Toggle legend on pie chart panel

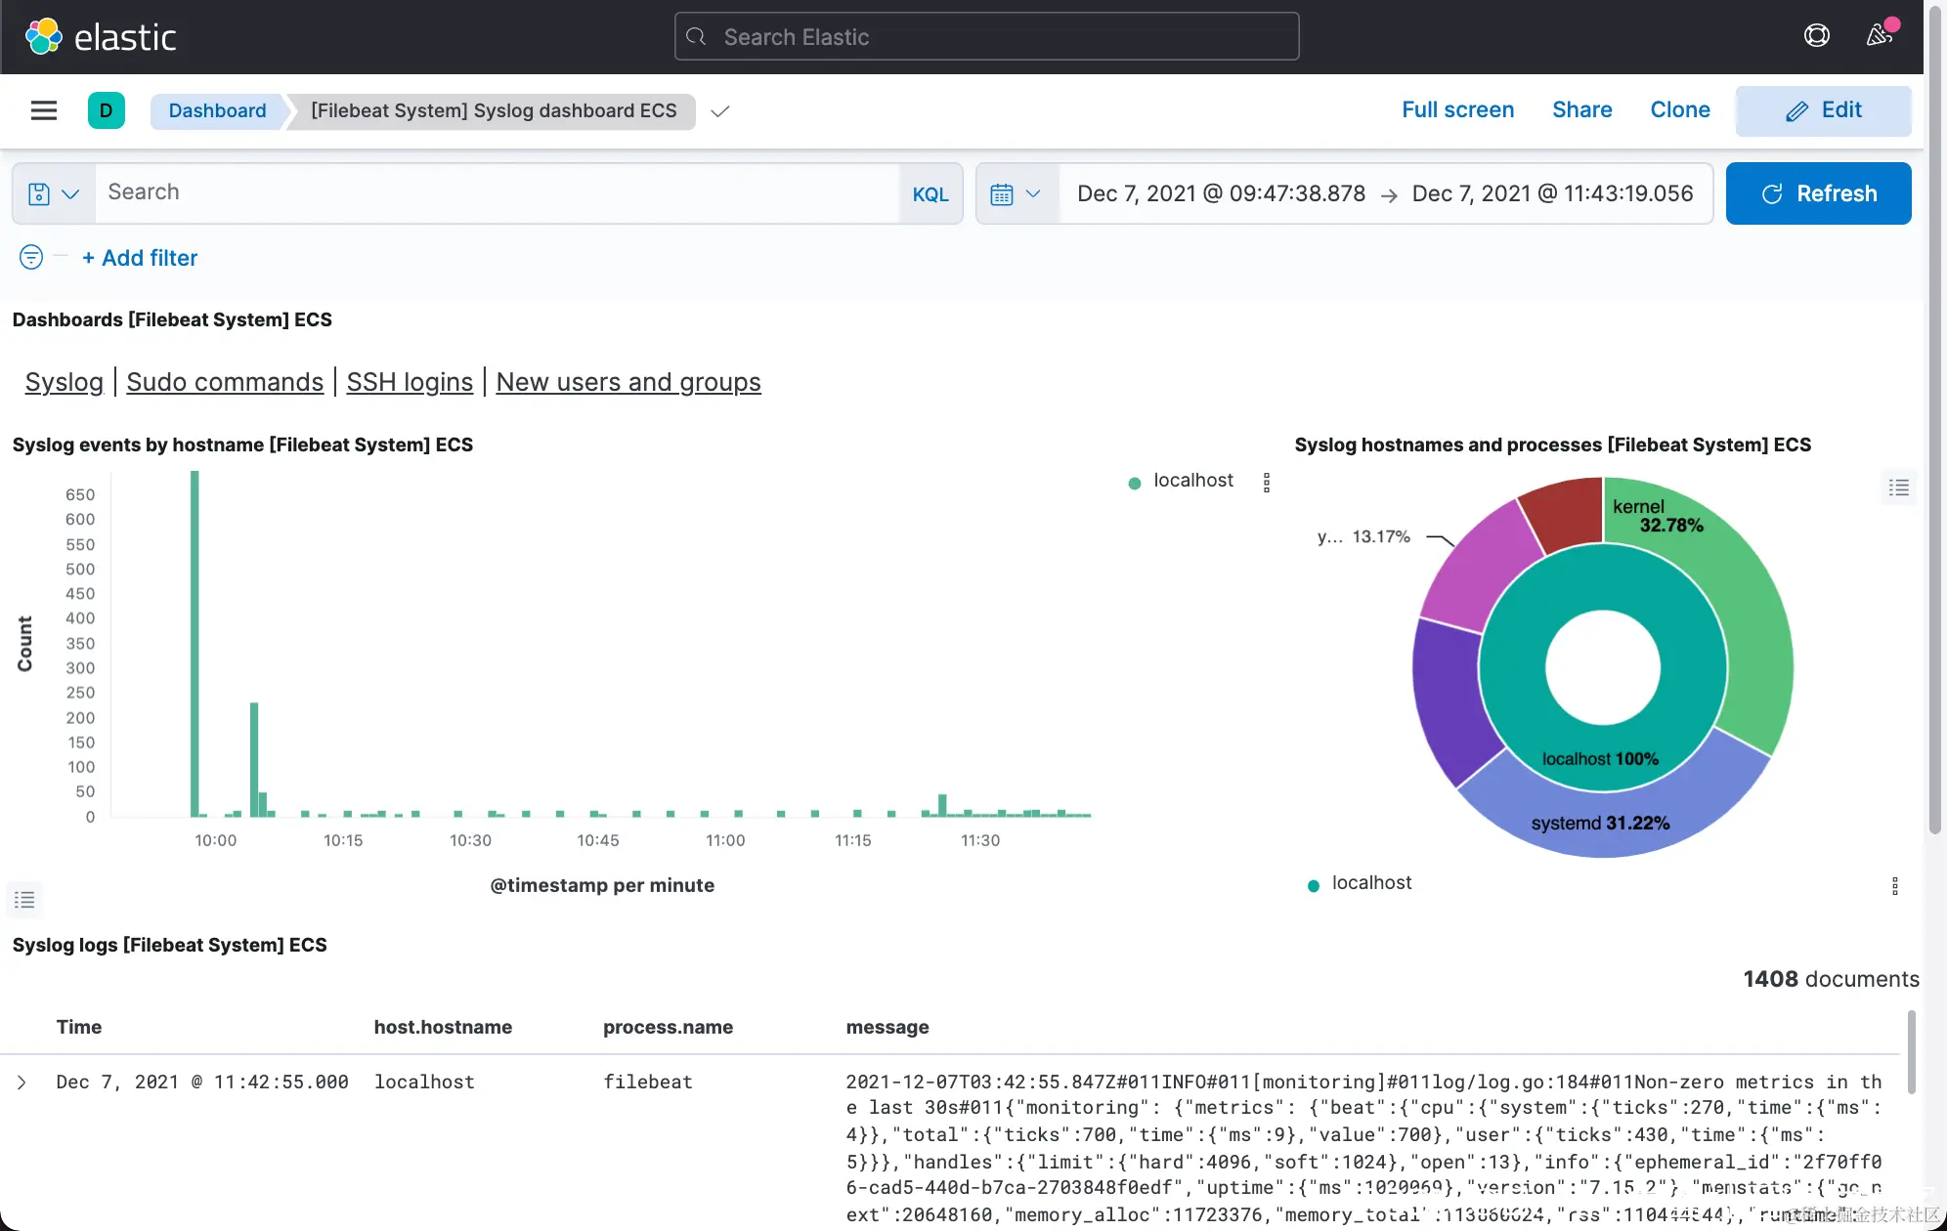pos(1898,488)
